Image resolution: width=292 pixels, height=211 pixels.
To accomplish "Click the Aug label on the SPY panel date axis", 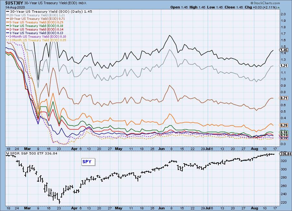I will [x=255, y=208].
